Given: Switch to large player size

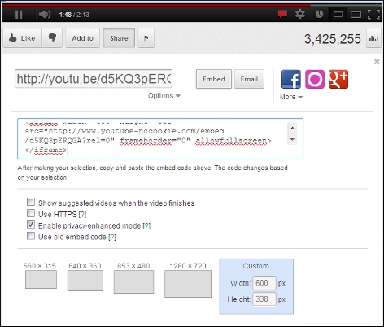Looking at the screenshot, I should (356, 14).
